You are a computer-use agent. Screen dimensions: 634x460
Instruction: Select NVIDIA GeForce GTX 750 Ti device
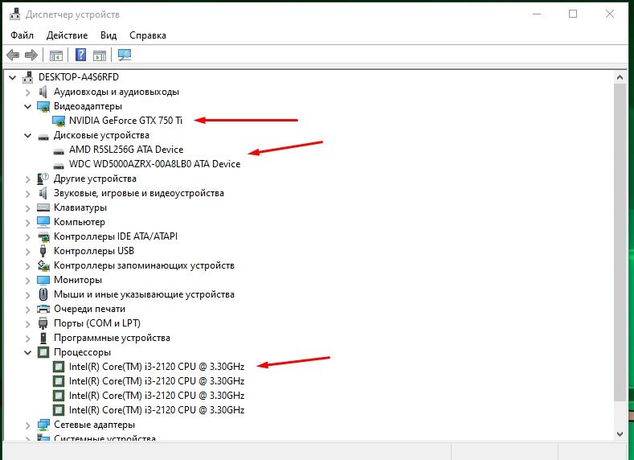(125, 121)
